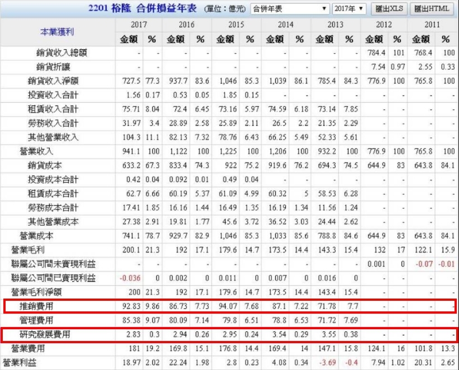Click the 104.3 cell in 其他營業收入 row
This screenshot has height=370, width=459.
pyautogui.click(x=131, y=137)
